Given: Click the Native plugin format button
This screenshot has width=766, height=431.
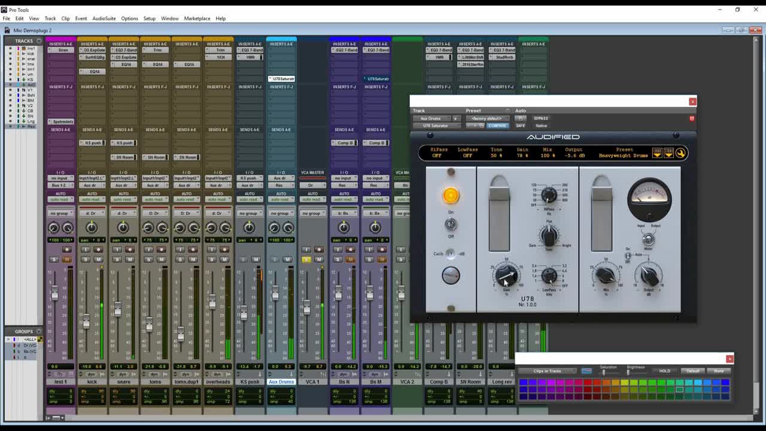Looking at the screenshot, I should (541, 126).
